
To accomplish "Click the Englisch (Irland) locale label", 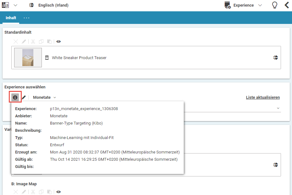I will [x=53, y=5].
